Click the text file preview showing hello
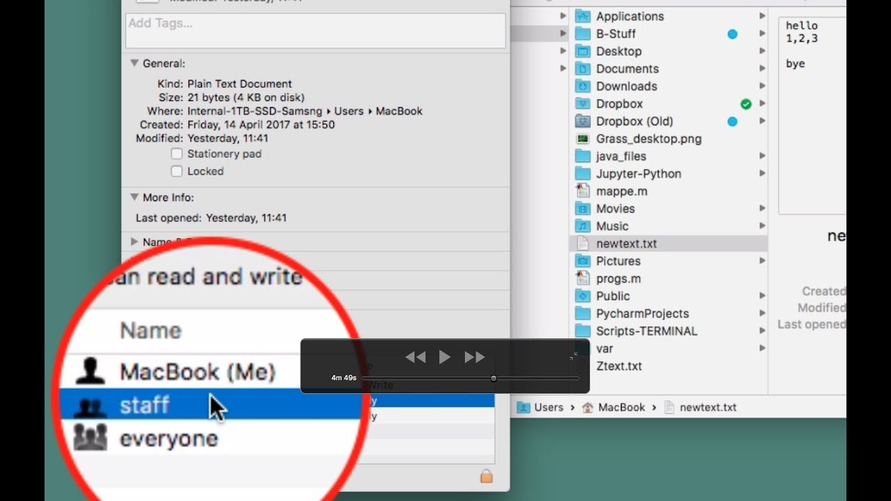 click(x=812, y=115)
